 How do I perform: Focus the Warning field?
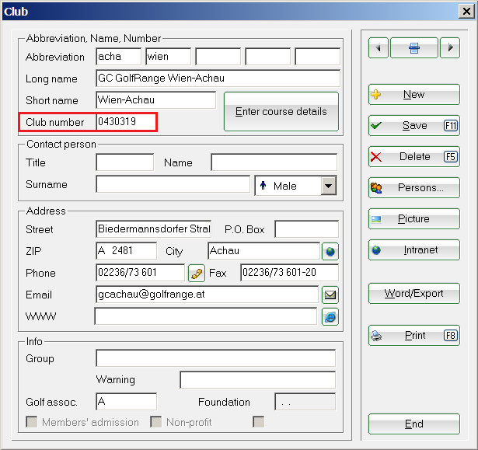click(258, 380)
